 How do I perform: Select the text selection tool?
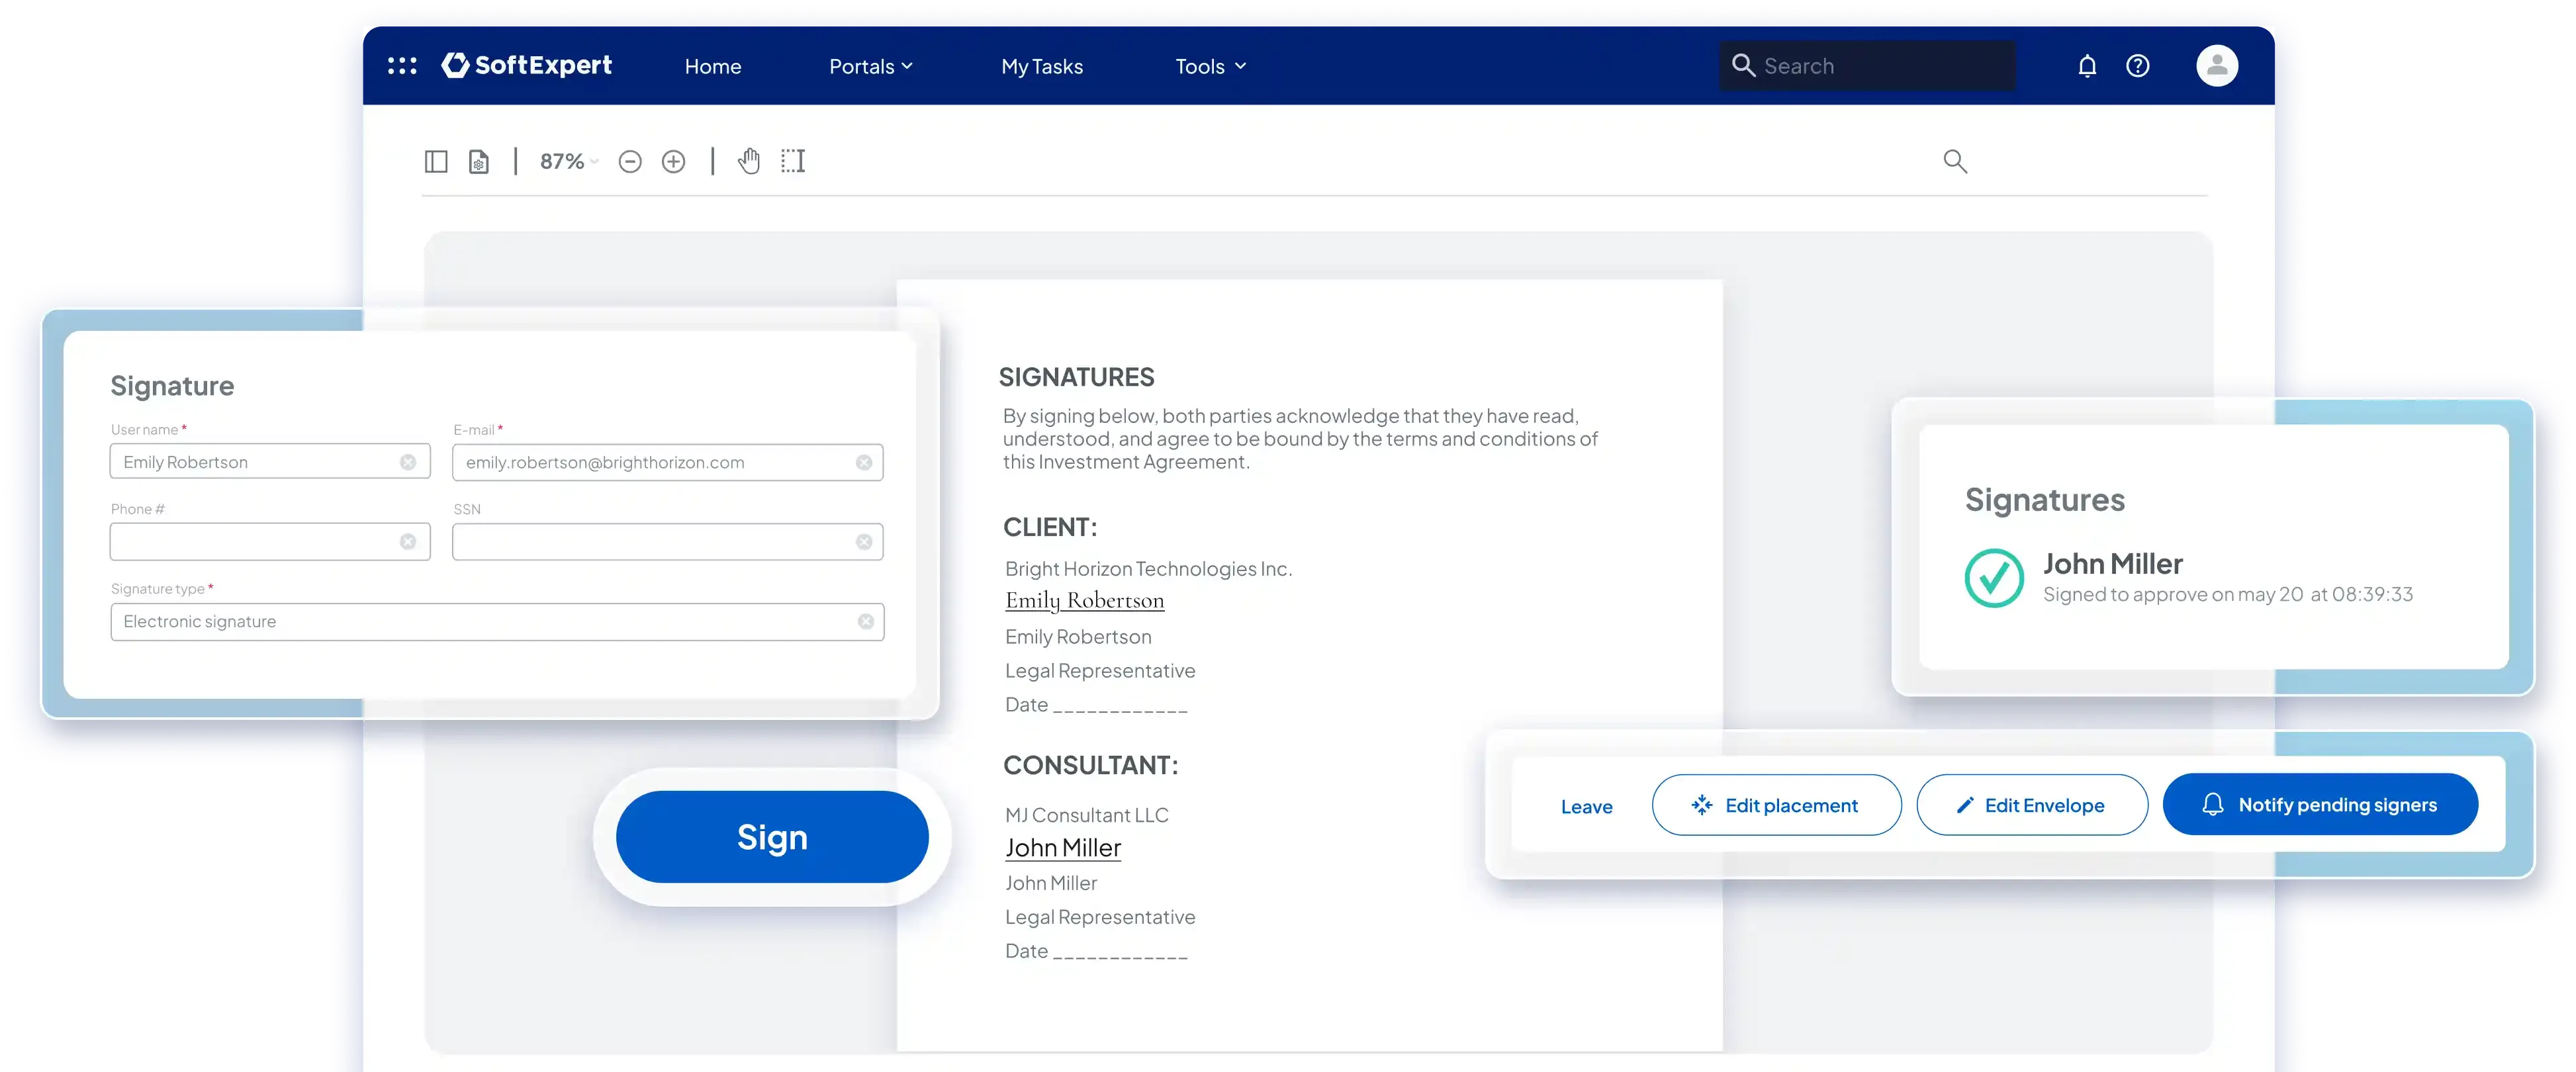tap(793, 160)
